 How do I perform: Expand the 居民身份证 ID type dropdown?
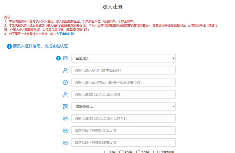pos(123,106)
